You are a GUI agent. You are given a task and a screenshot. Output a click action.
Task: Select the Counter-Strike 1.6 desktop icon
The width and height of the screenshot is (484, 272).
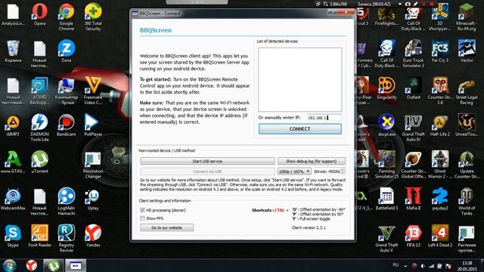tap(440, 91)
